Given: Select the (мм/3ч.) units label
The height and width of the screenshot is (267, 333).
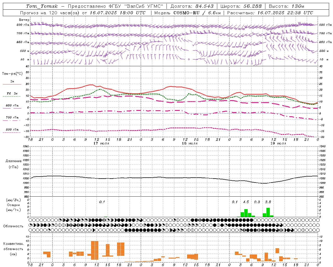Looking at the screenshot, I should pos(14,200).
